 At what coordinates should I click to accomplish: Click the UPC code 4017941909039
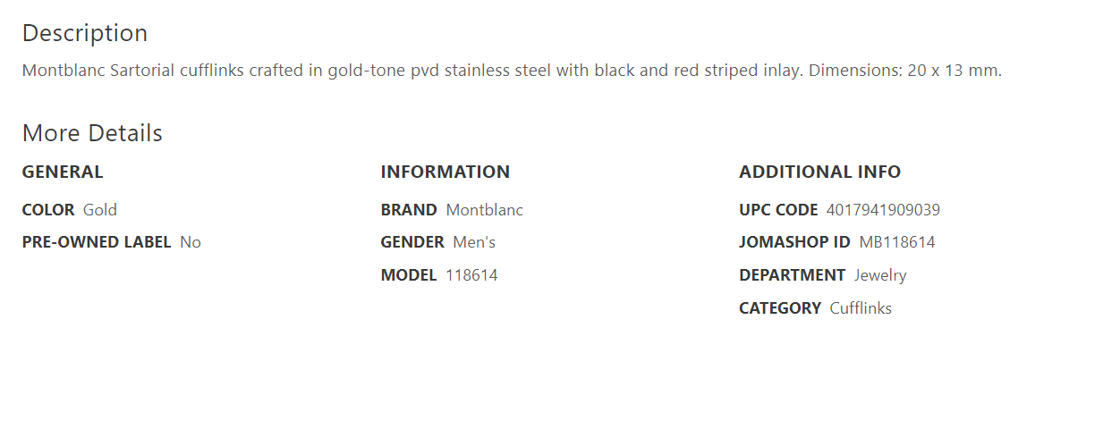[x=883, y=210]
